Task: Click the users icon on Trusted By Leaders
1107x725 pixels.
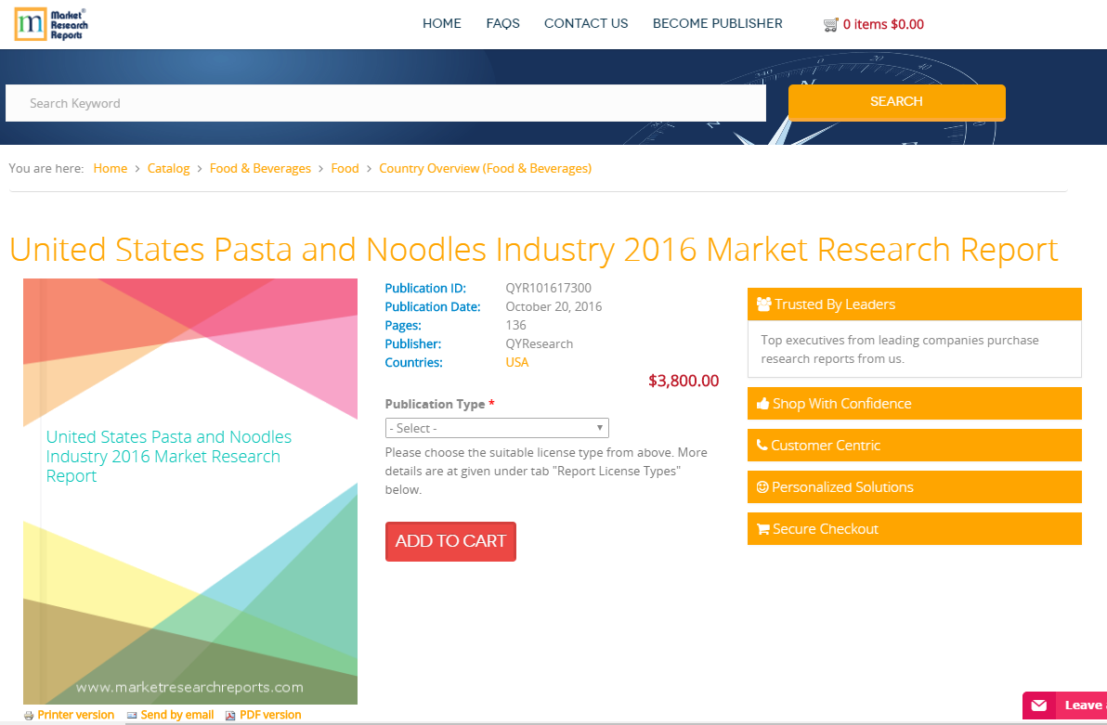Action: [763, 304]
